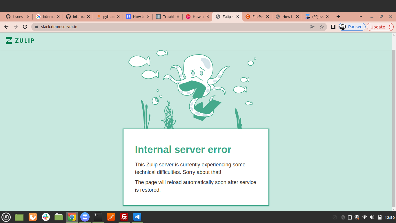Open FileZilla from the taskbar
This screenshot has height=223, width=396.
[x=124, y=217]
